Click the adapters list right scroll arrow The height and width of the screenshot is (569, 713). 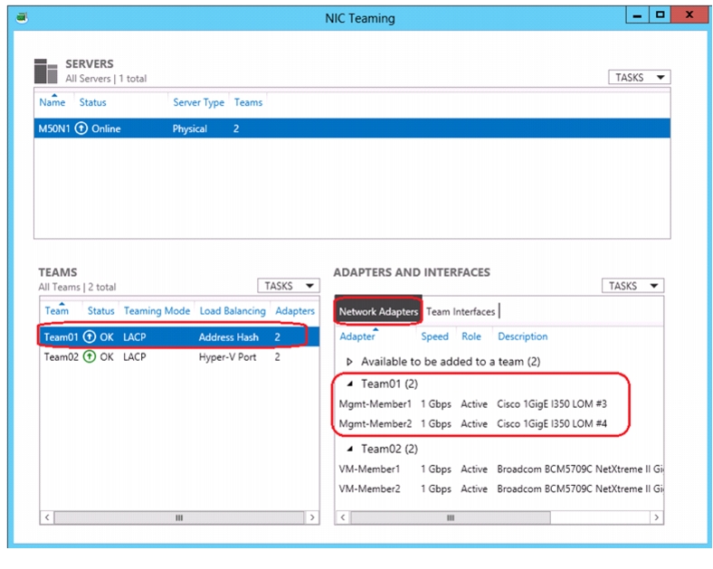coord(656,517)
